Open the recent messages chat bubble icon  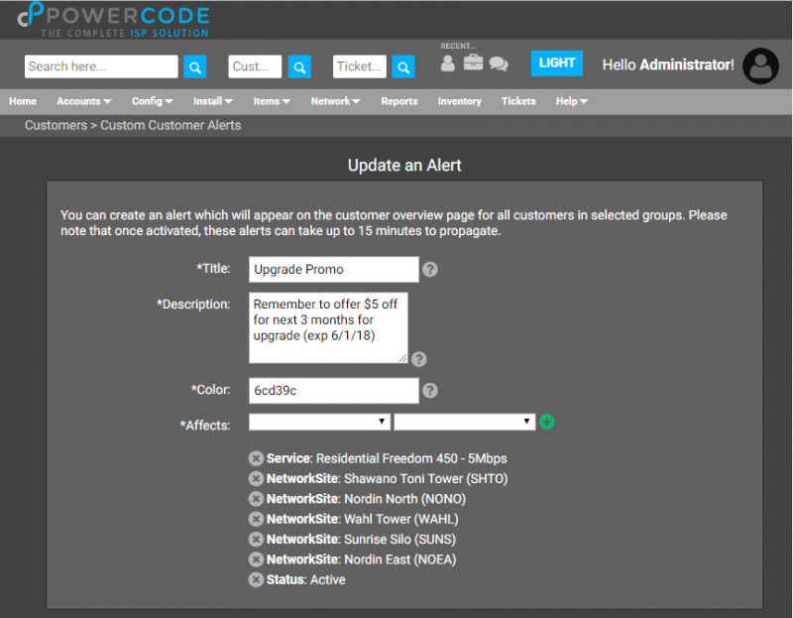point(499,63)
